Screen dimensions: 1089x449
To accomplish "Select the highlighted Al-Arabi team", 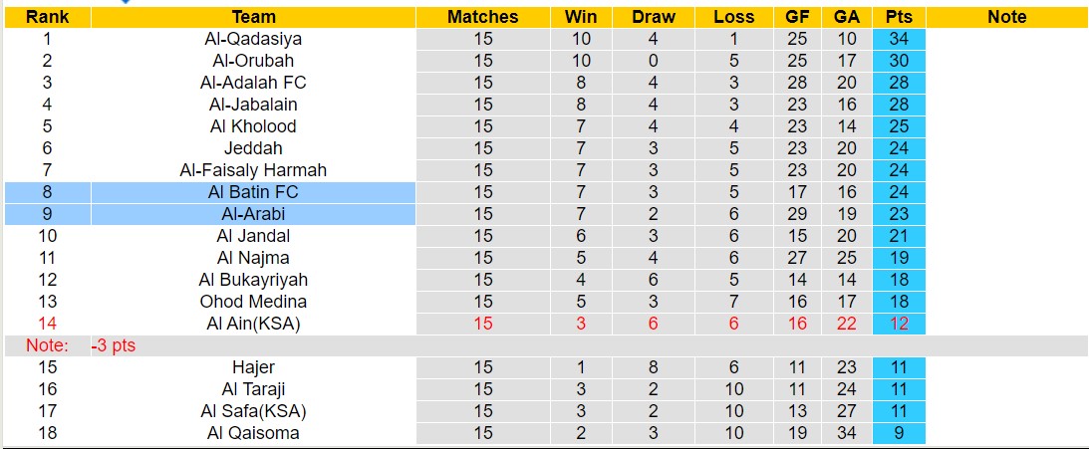I will [253, 214].
